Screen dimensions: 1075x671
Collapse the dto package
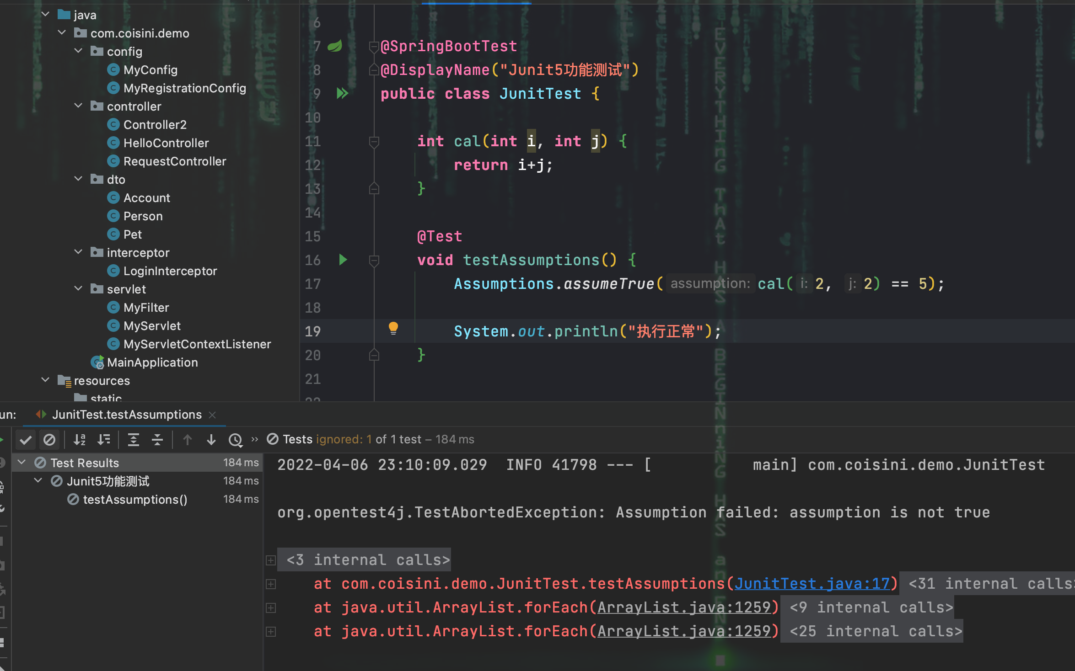point(78,179)
